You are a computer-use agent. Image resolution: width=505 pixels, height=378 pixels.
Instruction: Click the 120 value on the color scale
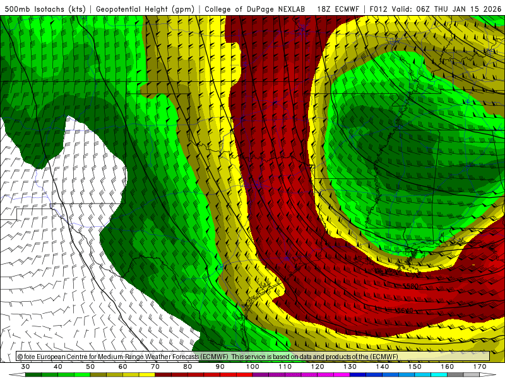point(318,367)
